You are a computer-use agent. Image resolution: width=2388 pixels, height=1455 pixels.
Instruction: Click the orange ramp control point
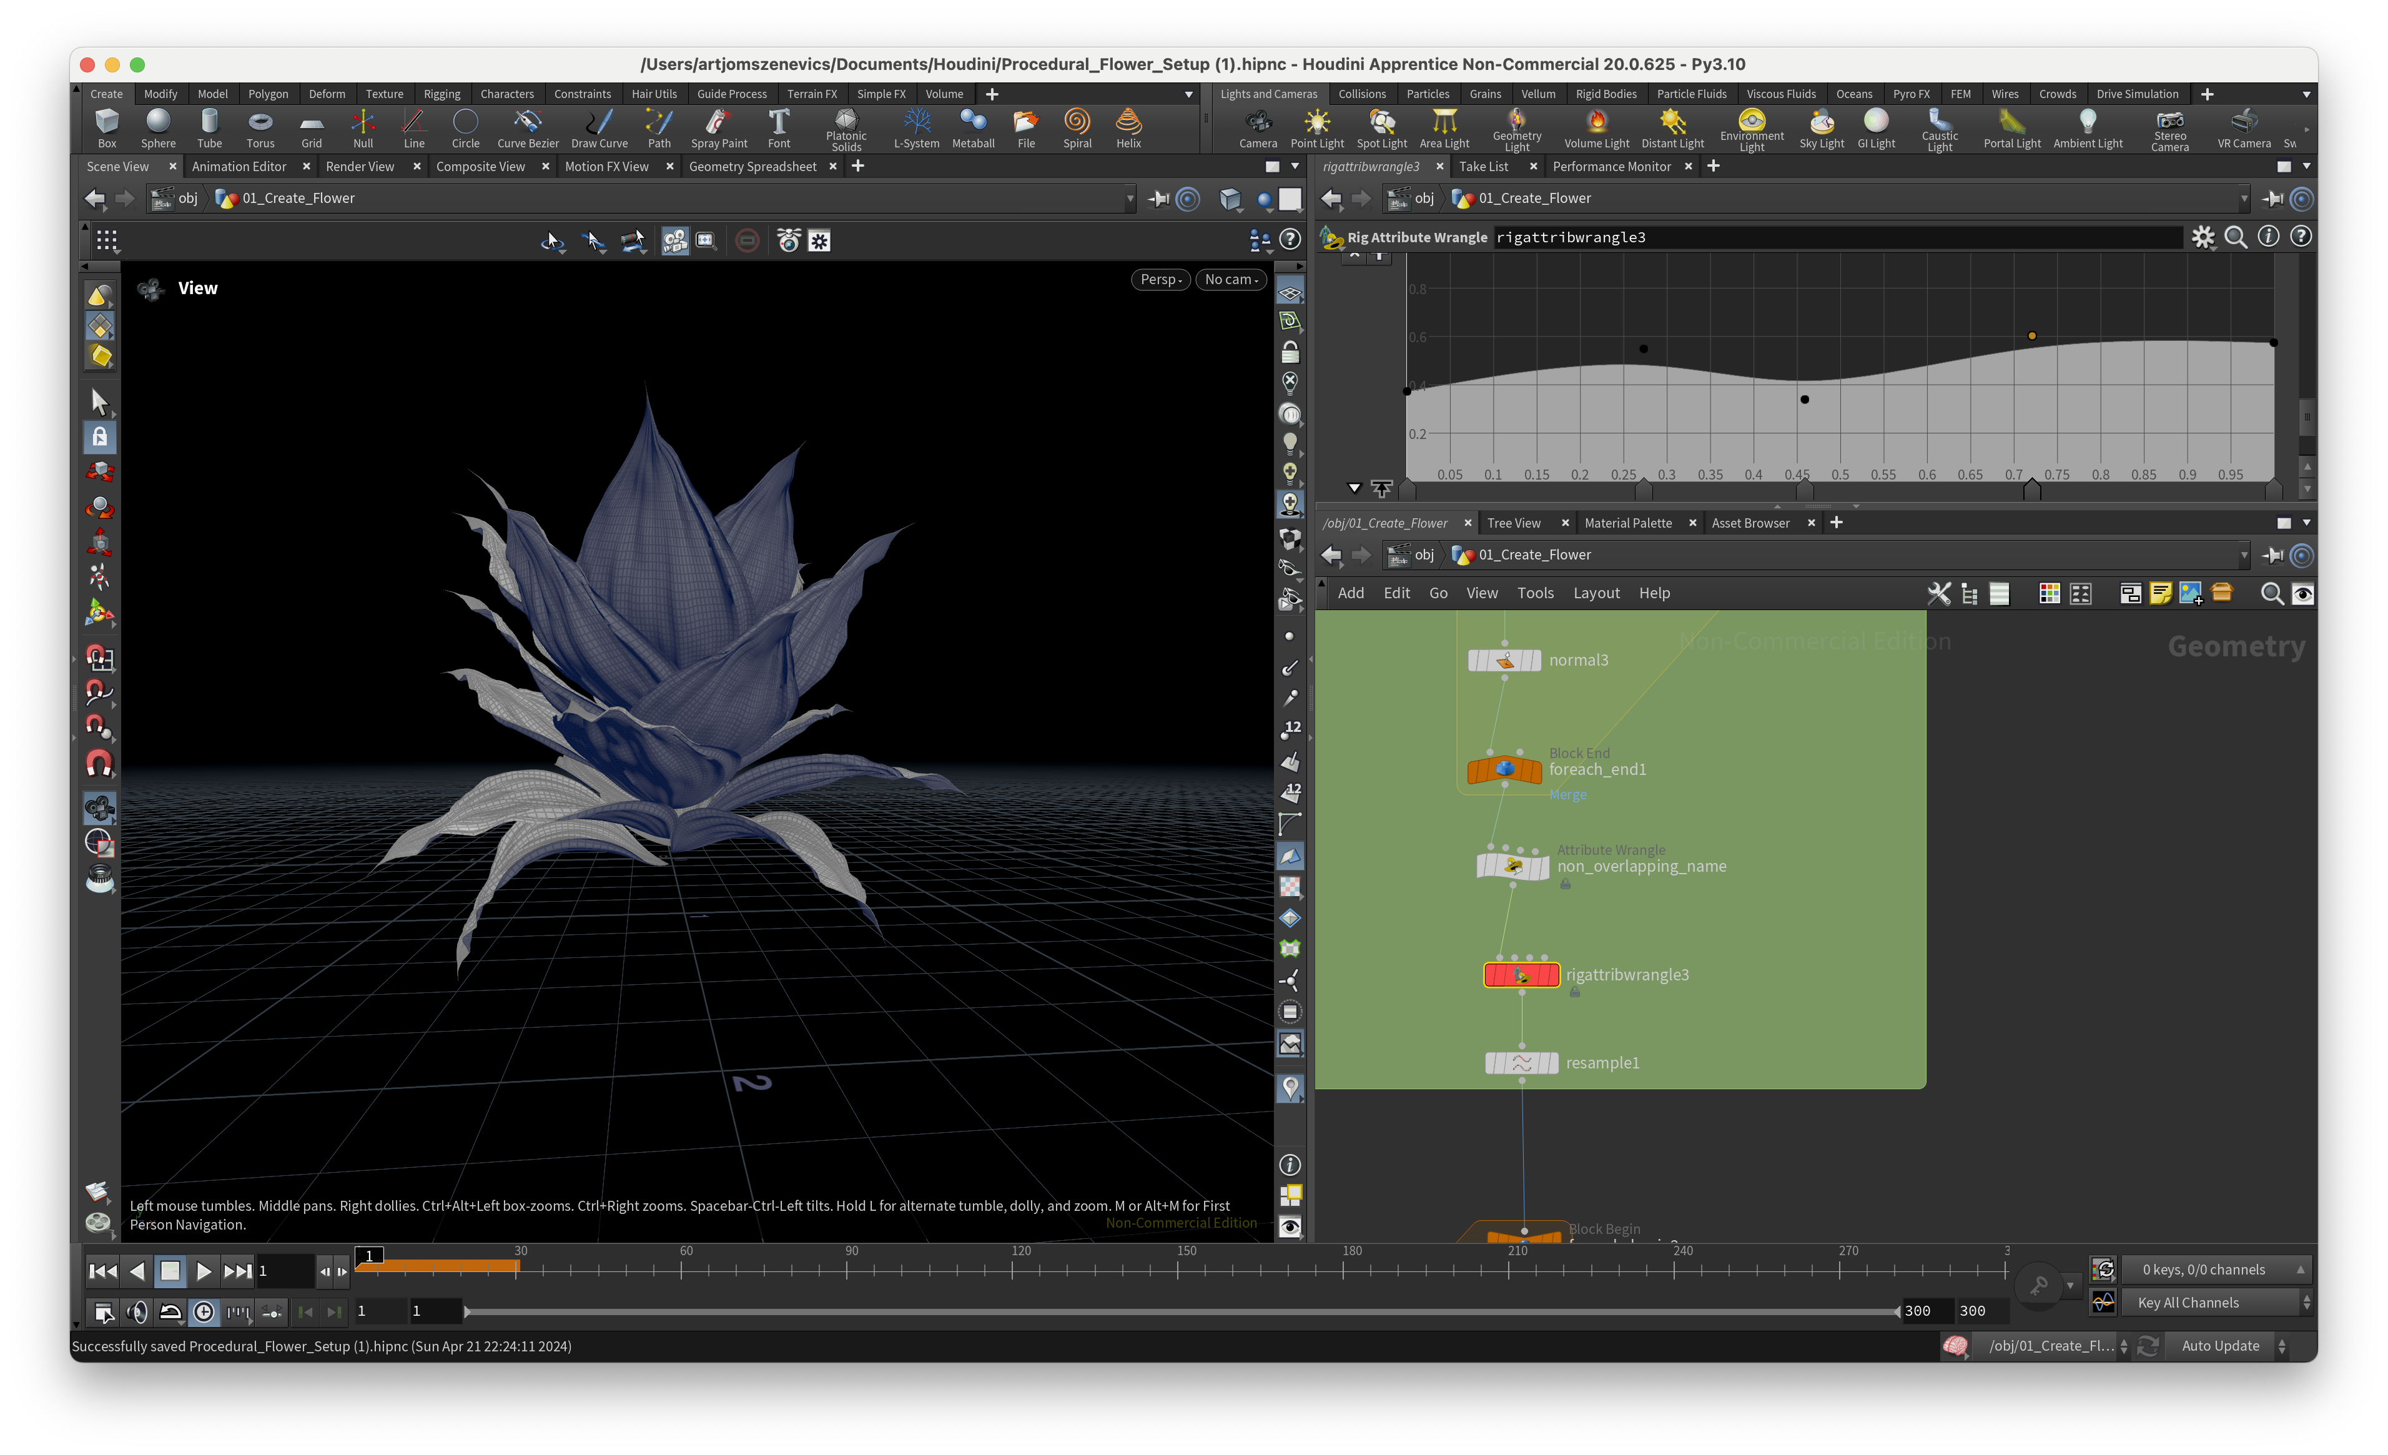[2031, 337]
